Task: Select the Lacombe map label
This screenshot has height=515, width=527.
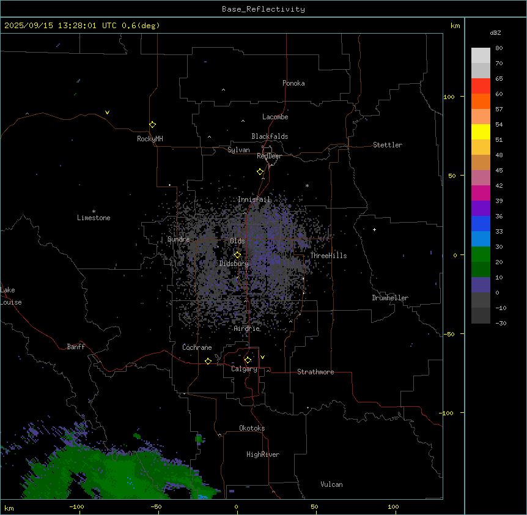Action: point(275,117)
